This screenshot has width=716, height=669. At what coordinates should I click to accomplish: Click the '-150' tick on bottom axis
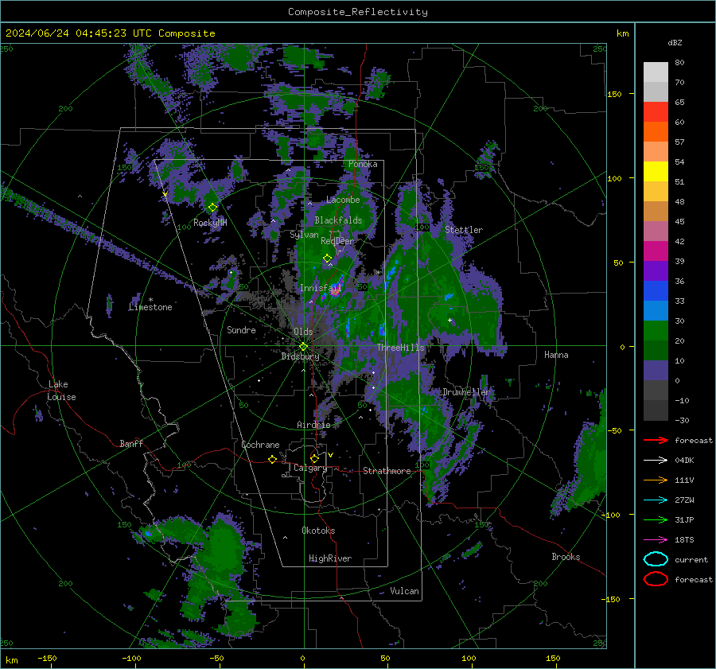click(x=47, y=658)
